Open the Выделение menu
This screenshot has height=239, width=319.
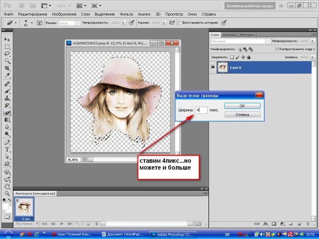point(104,14)
